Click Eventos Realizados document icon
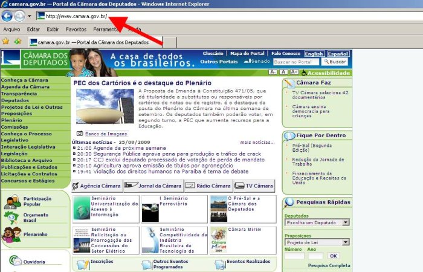423x272 pixels. tap(219, 265)
